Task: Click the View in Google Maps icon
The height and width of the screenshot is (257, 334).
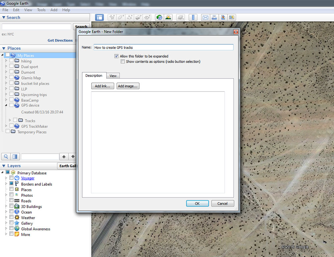Action: [232, 17]
